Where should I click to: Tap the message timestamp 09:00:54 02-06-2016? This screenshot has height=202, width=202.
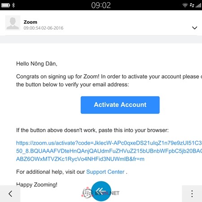(44, 28)
